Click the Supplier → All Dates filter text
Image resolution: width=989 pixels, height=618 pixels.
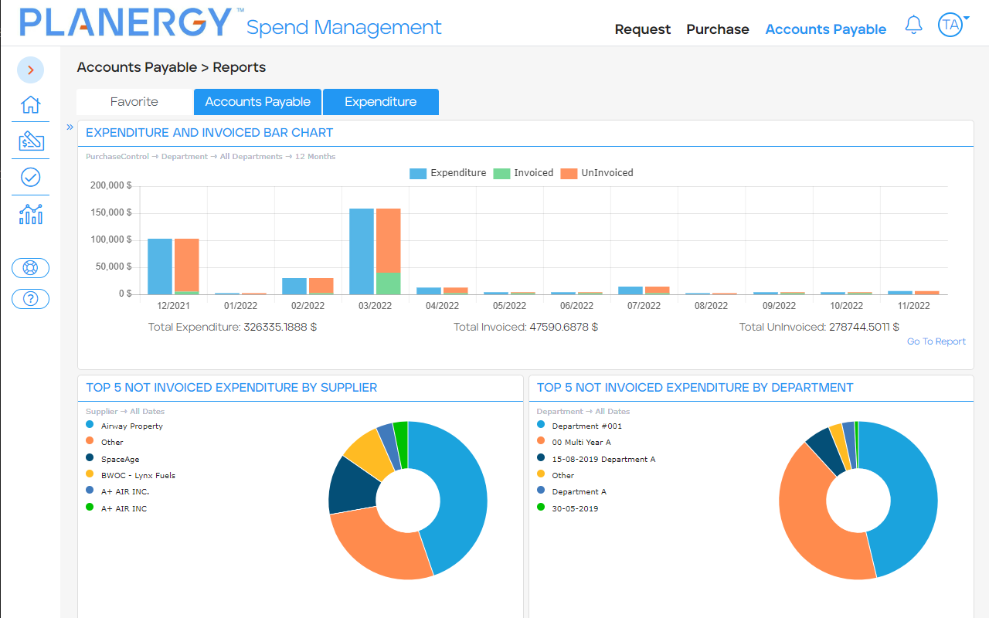click(x=125, y=412)
